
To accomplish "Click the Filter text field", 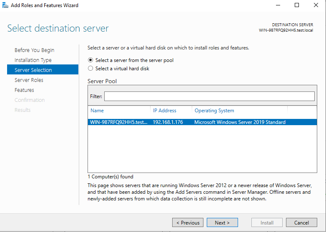I will pos(209,96).
